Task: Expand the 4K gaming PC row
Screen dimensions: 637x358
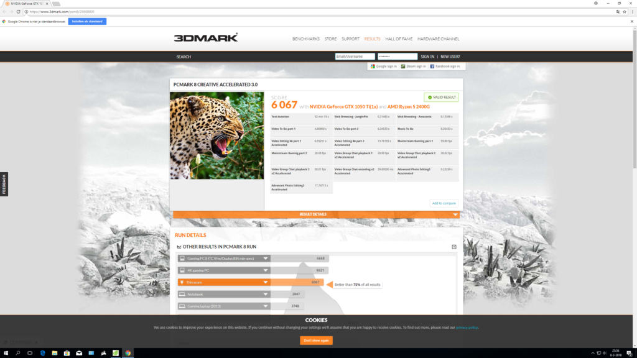Action: tap(265, 270)
